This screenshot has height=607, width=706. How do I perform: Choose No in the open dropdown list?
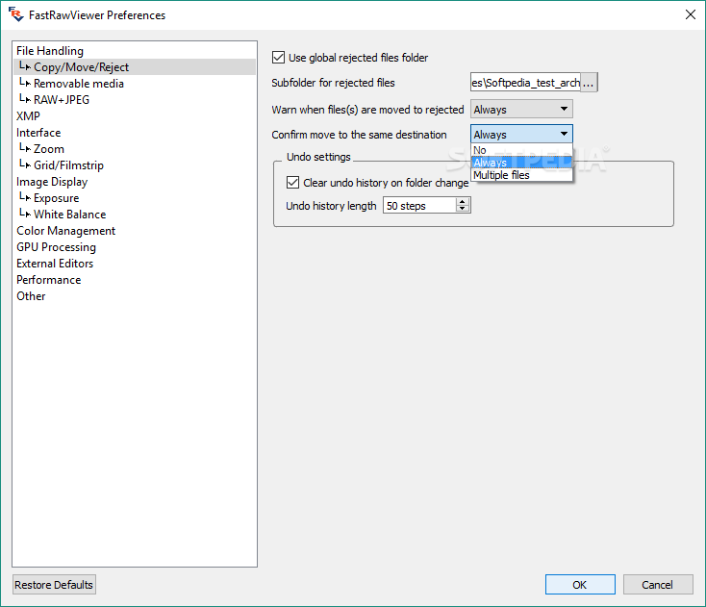coord(521,150)
